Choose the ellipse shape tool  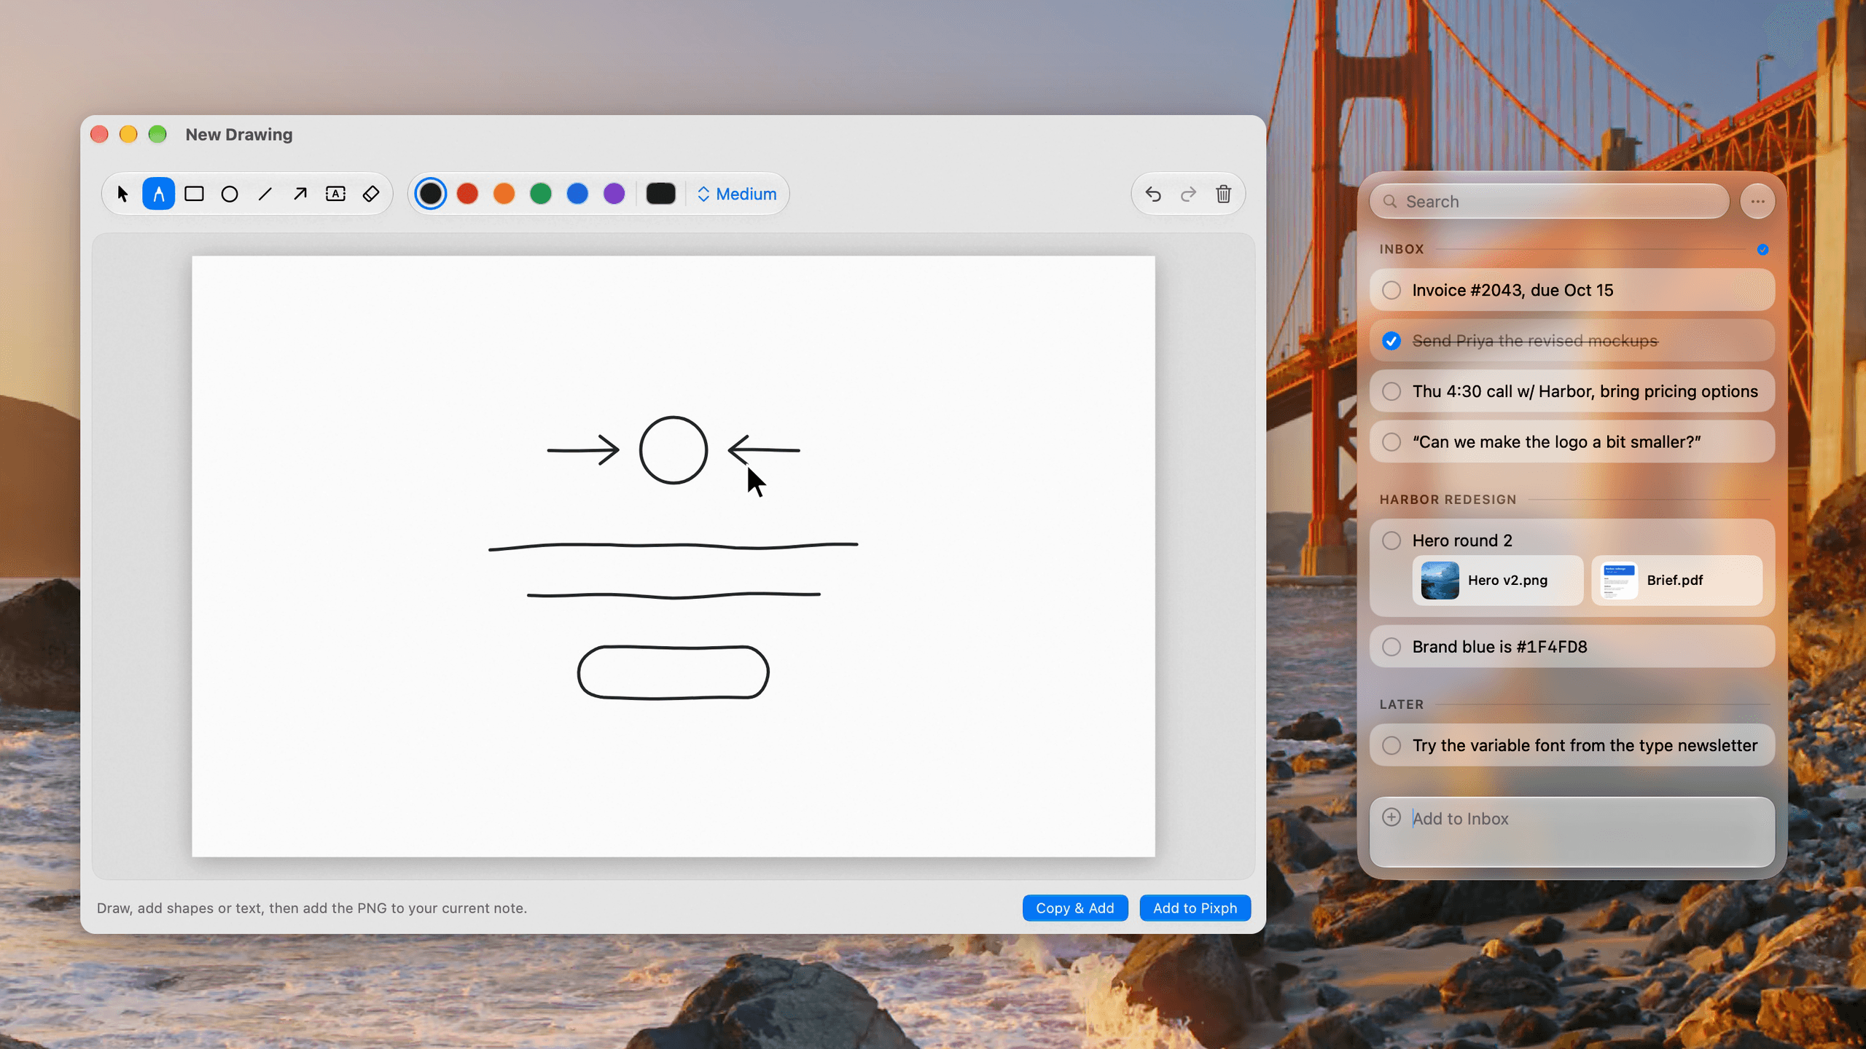click(230, 194)
